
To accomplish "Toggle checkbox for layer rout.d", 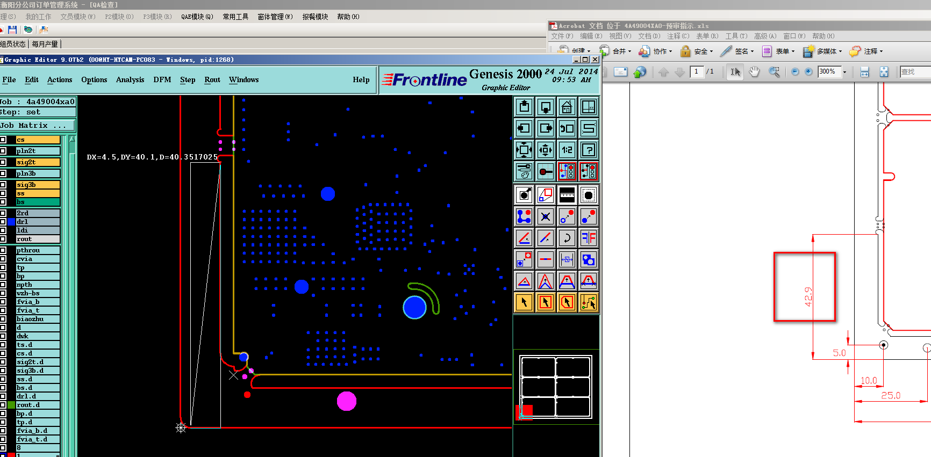I will [3, 405].
